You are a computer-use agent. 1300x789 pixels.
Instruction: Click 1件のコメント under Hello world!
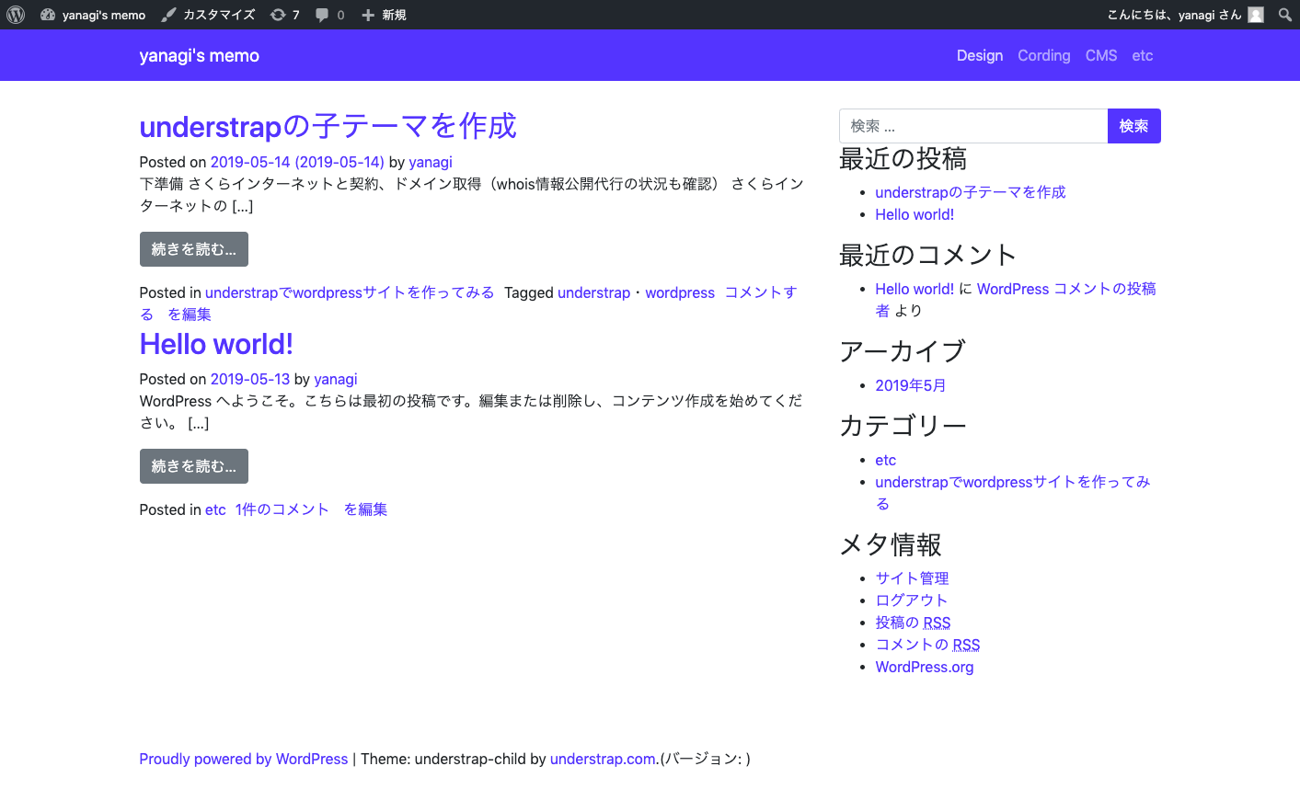[282, 509]
